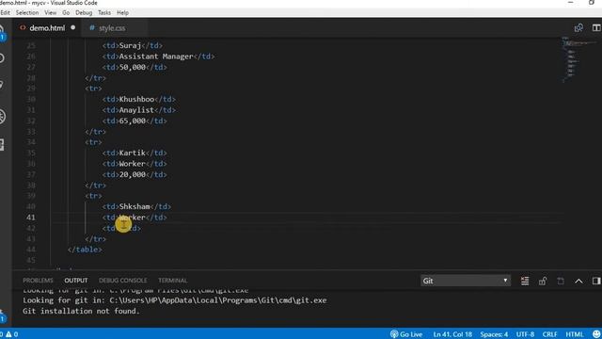
Task: Click the name Kartik on line 35
Action: pyautogui.click(x=133, y=153)
